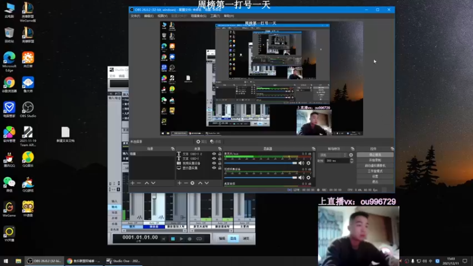Image resolution: width=473 pixels, height=266 pixels.
Task: Remove the selected source with the minus button
Action: 186,183
